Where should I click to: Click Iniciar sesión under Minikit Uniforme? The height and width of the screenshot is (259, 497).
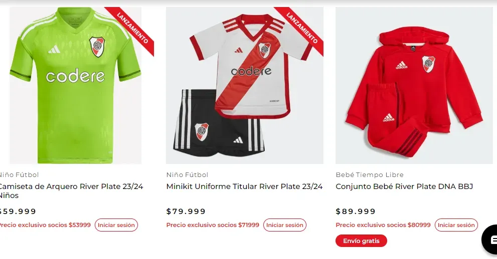(x=285, y=225)
